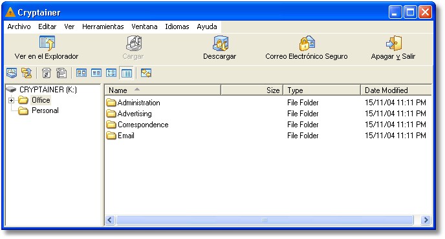Minimize the Cryptainer window
Image resolution: width=445 pixels, height=239 pixels.
pos(395,12)
